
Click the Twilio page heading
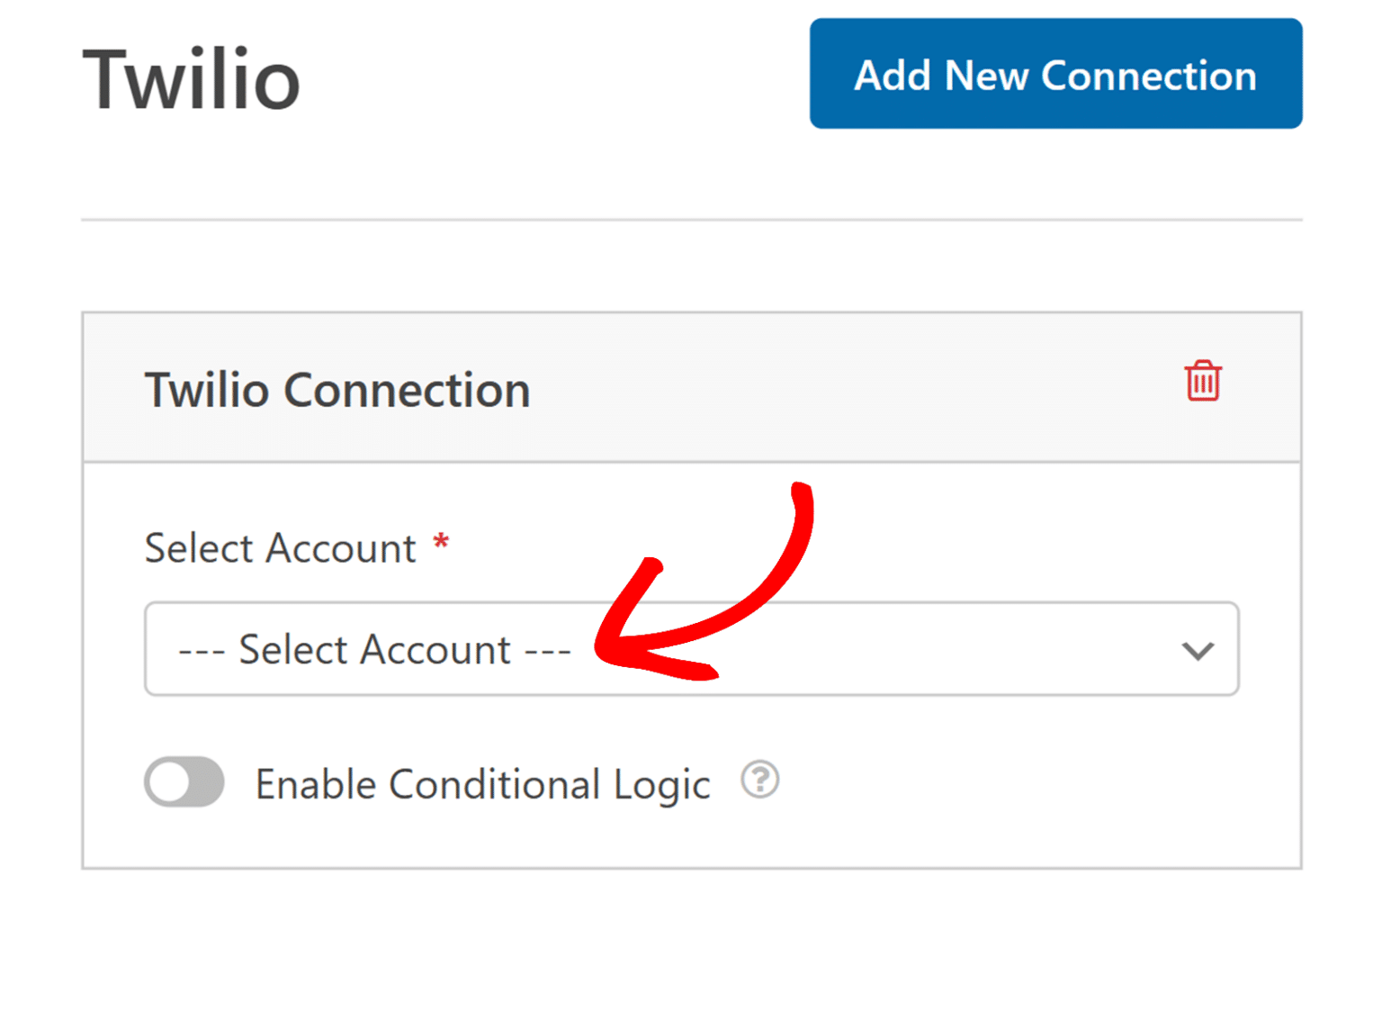coord(191,80)
